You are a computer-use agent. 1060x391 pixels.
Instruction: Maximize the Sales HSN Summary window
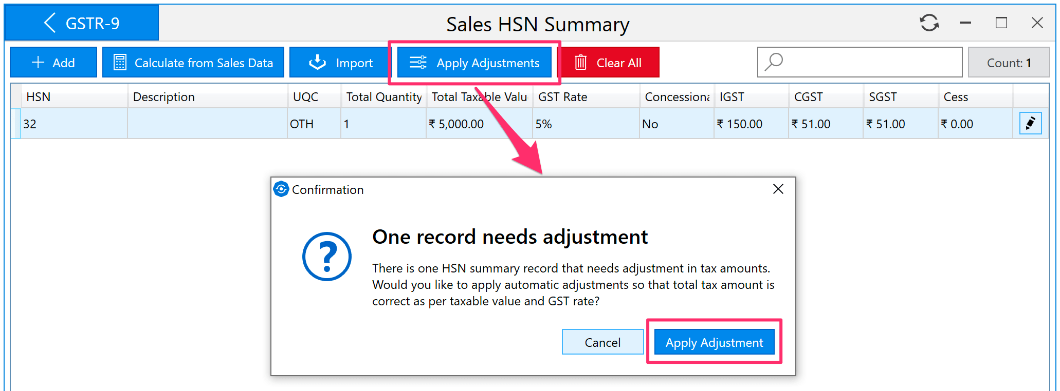coord(1001,23)
